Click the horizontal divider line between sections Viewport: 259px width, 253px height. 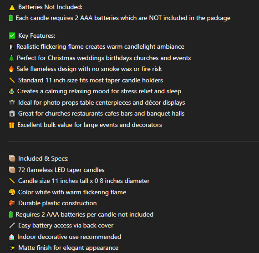pyautogui.click(x=133, y=142)
